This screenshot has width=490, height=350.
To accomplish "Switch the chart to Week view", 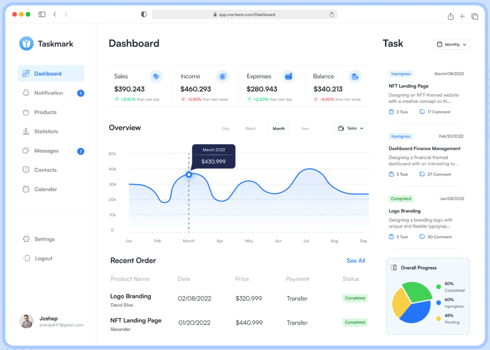I will 251,128.
